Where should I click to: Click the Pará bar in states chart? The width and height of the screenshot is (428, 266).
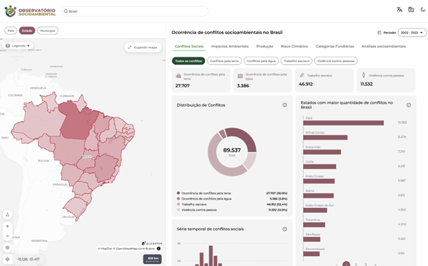tap(343, 123)
